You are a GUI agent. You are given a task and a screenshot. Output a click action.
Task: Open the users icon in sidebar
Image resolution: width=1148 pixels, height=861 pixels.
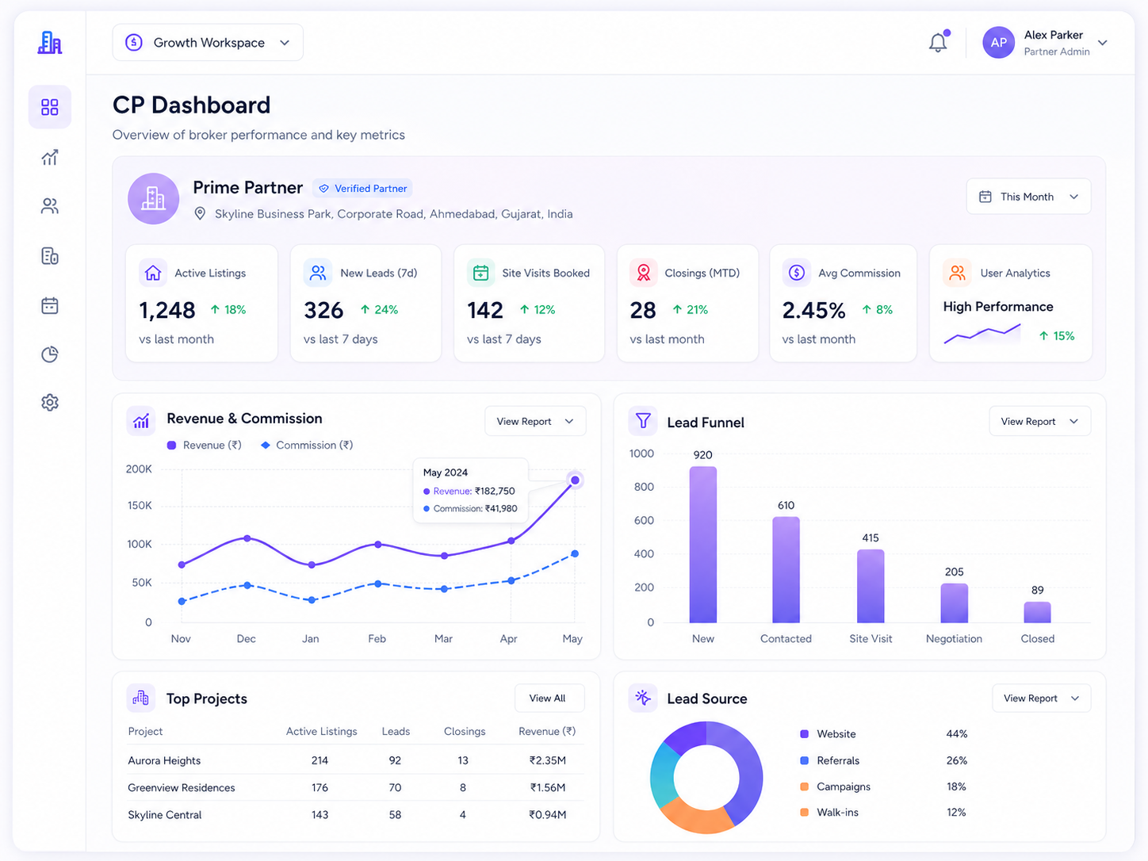click(50, 206)
